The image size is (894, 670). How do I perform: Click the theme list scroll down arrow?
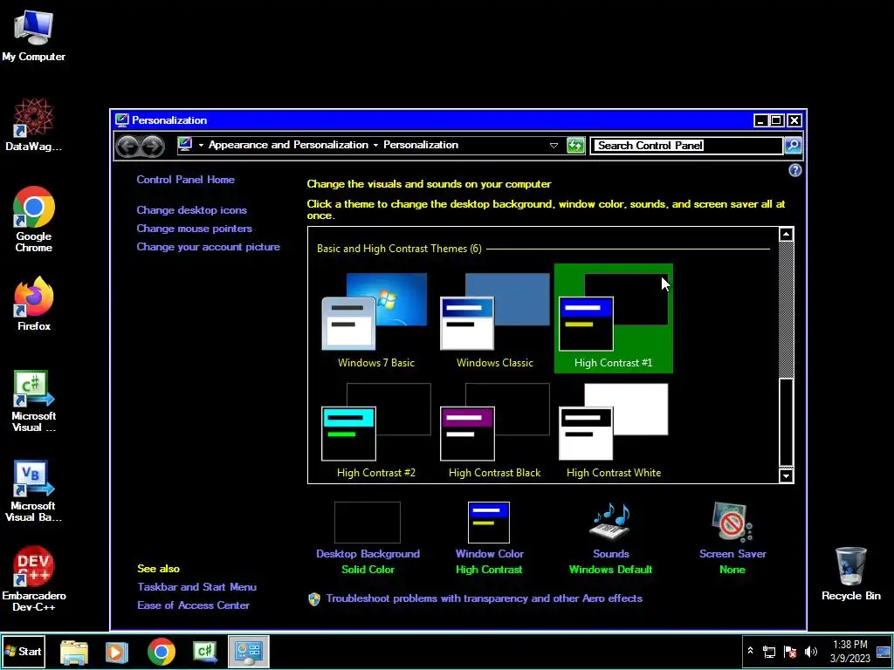(787, 475)
